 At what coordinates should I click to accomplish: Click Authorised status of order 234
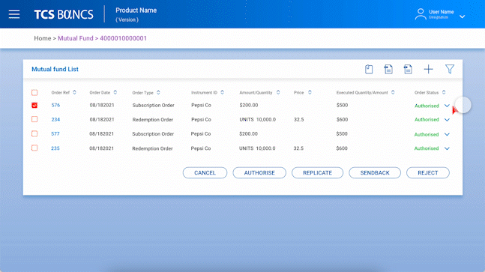click(x=427, y=120)
